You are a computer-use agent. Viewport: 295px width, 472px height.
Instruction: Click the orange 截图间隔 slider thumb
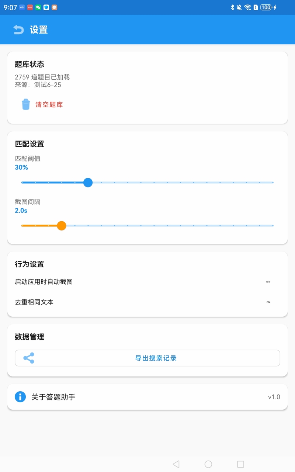62,226
